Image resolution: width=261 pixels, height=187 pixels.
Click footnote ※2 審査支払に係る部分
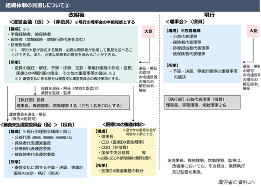pyautogui.click(x=68, y=79)
